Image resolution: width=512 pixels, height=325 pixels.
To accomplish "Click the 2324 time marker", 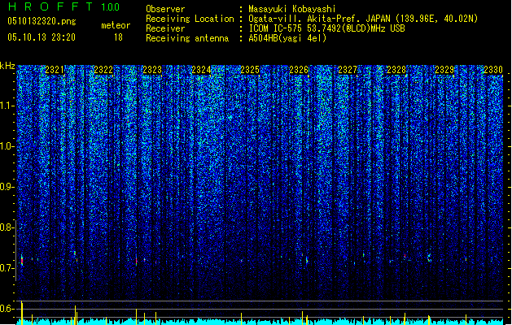I will pyautogui.click(x=201, y=70).
